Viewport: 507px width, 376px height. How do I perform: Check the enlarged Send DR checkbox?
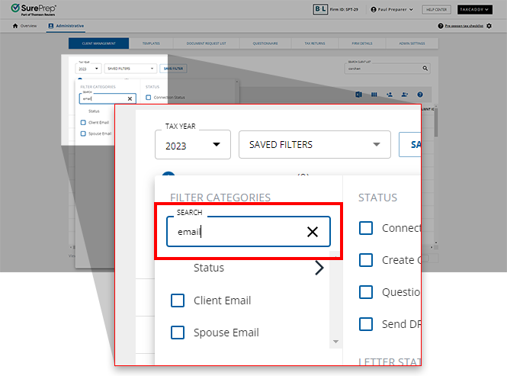coord(366,324)
